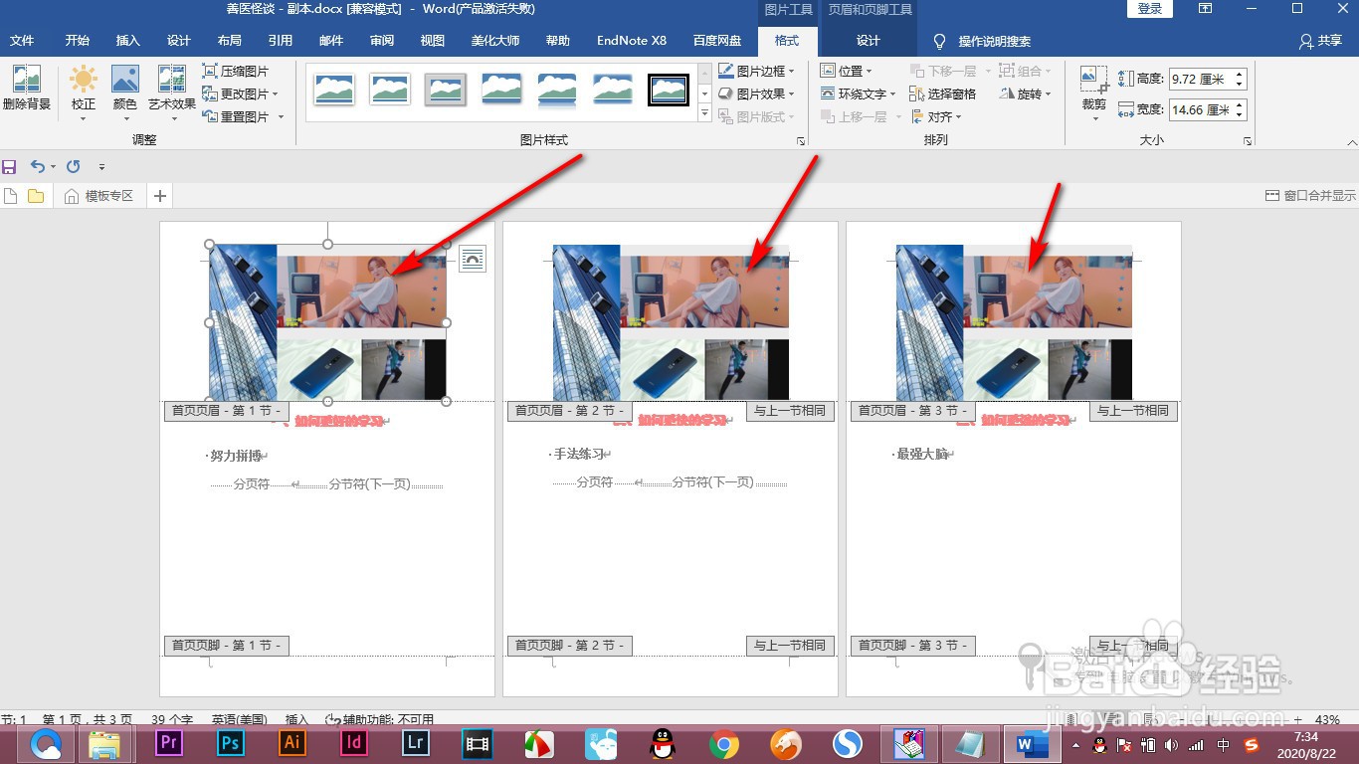Open Photoshop from taskbar

coord(231,743)
